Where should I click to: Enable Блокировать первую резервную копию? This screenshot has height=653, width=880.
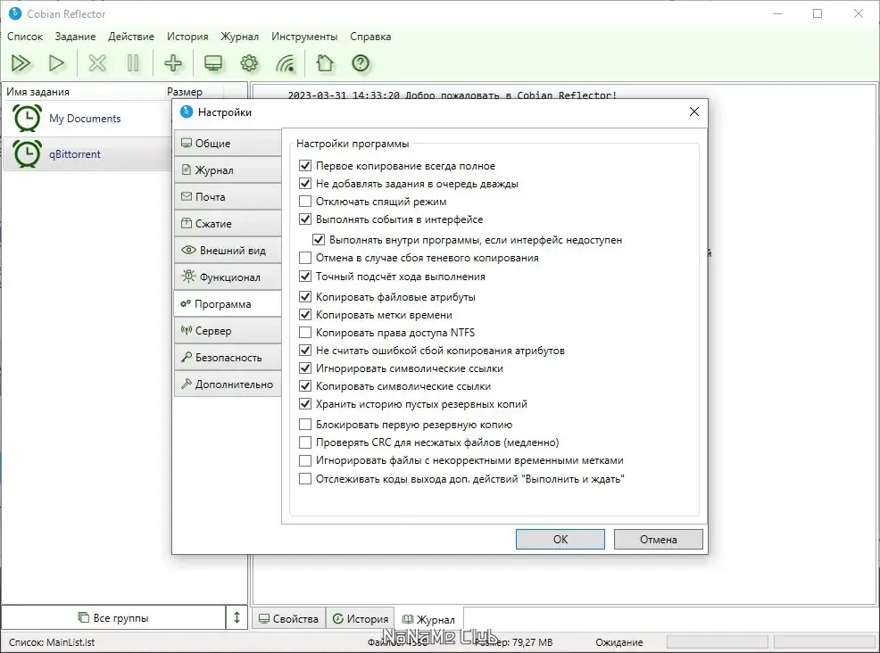305,424
